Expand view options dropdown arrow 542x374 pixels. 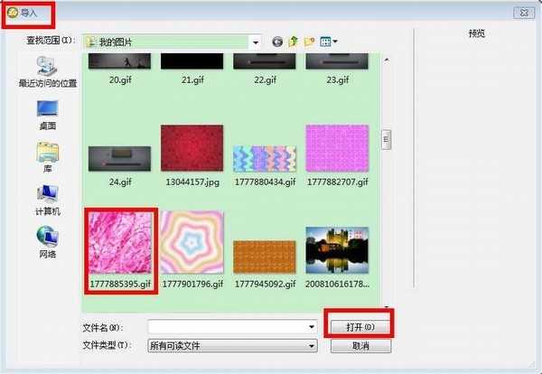[335, 42]
